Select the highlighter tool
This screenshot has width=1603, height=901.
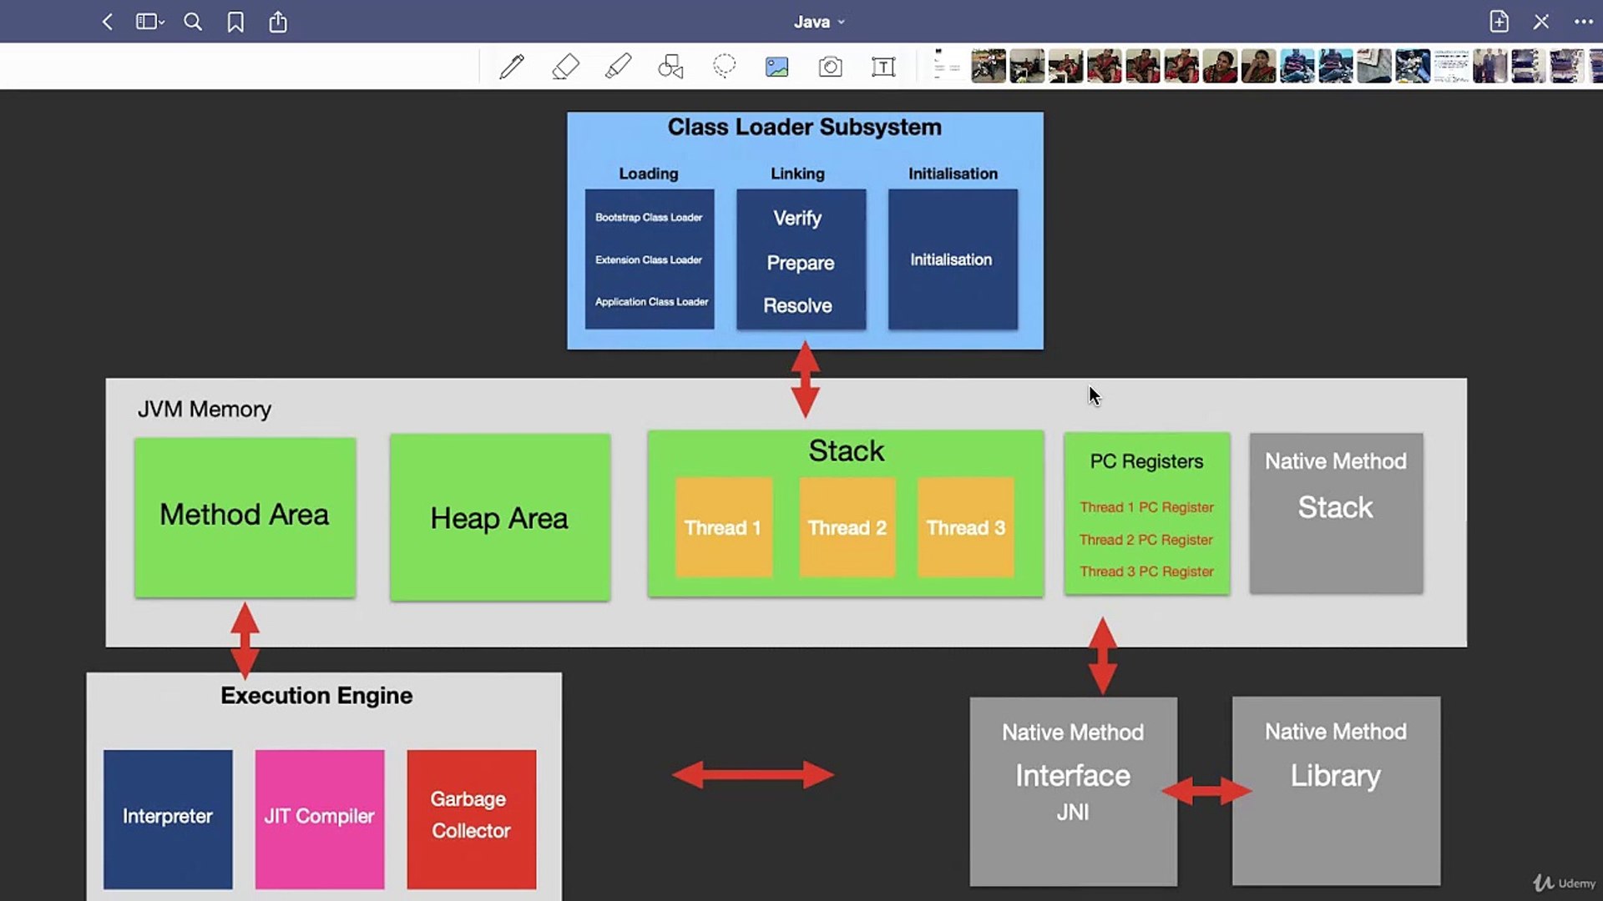pyautogui.click(x=618, y=67)
